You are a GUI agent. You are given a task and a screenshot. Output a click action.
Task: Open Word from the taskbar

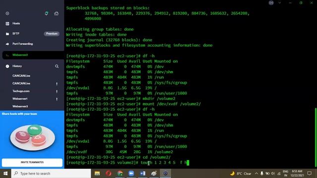(x=143, y=174)
